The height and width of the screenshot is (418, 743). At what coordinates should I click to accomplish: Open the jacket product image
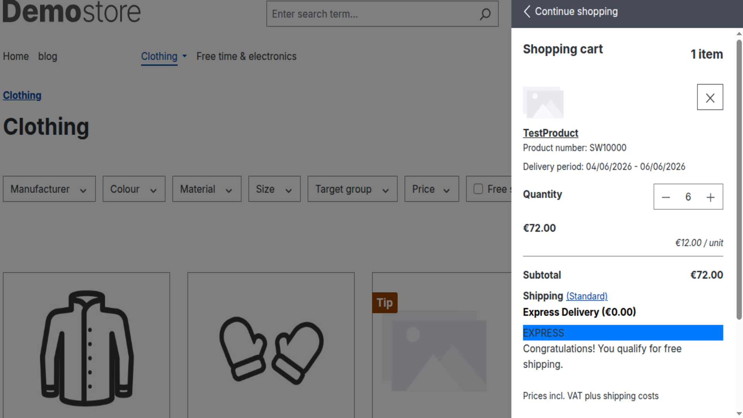point(86,348)
